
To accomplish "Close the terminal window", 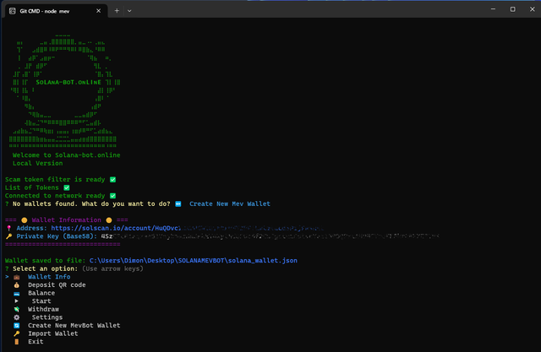I will [x=532, y=9].
